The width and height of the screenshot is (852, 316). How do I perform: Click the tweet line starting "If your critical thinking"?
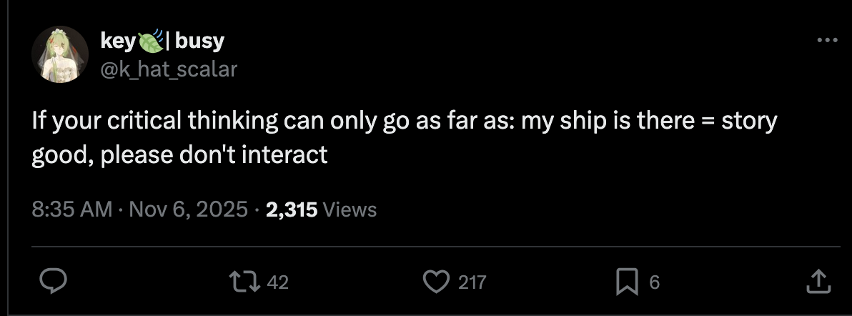point(405,122)
